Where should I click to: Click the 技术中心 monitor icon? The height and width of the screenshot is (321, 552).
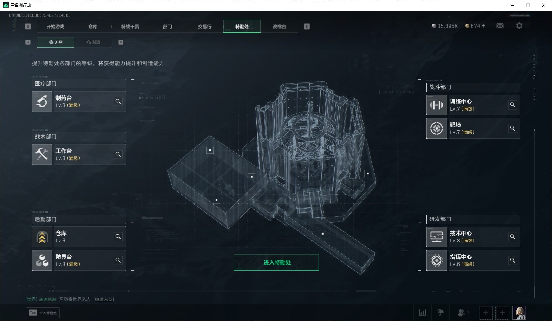[437, 237]
